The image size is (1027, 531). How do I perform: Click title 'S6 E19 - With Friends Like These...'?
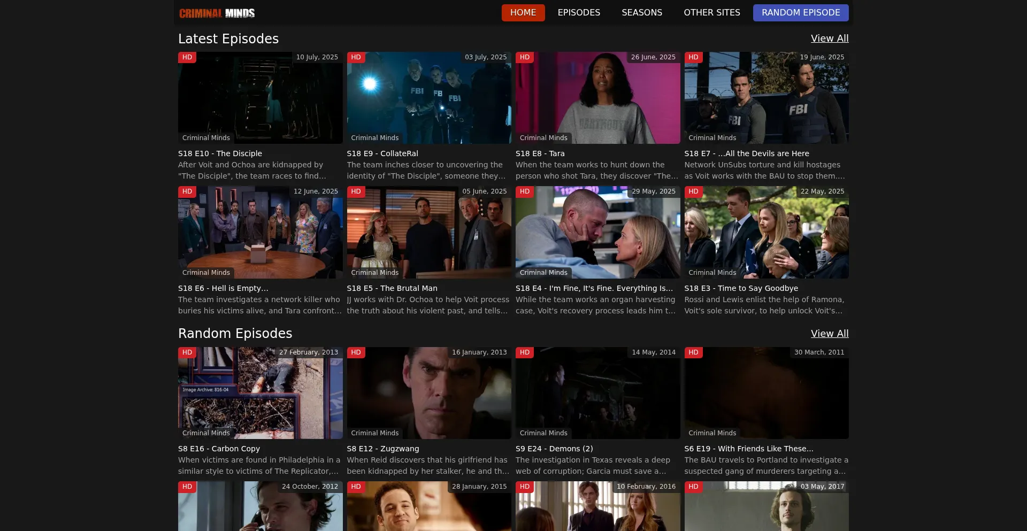(x=749, y=449)
